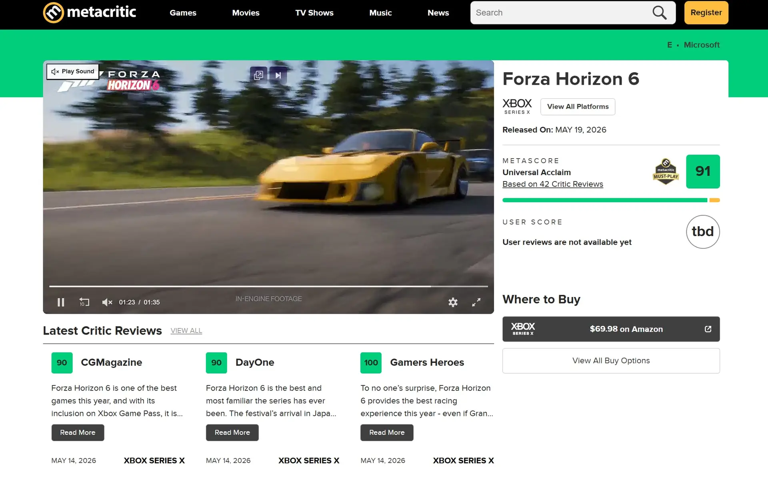Image resolution: width=768 pixels, height=488 pixels.
Task: Open the Games menu
Action: pyautogui.click(x=183, y=13)
